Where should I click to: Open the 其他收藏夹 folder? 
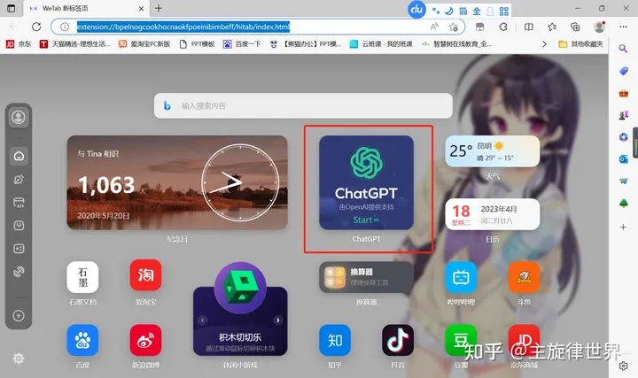[x=581, y=44]
